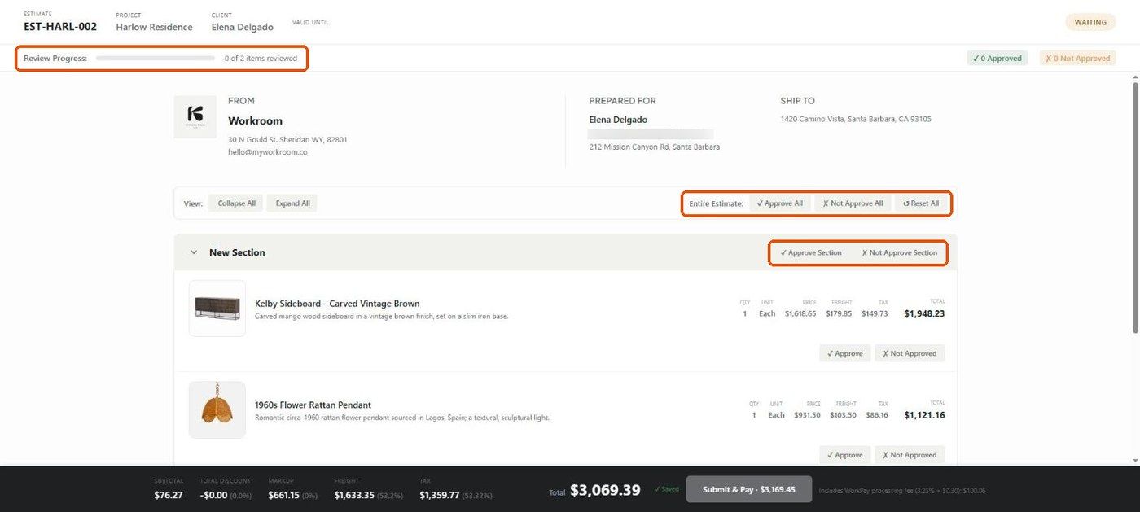Screen dimensions: 1140x512
Task: Reset all approvals with Reset All
Action: (921, 203)
